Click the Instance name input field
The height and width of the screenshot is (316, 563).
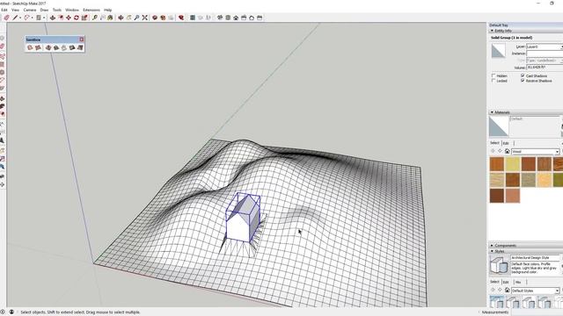545,54
